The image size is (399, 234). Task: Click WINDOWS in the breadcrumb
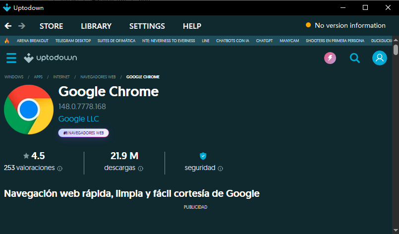tap(14, 77)
